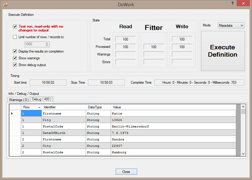Click the Read Total field
This screenshot has height=180, width=252.
(125, 39)
